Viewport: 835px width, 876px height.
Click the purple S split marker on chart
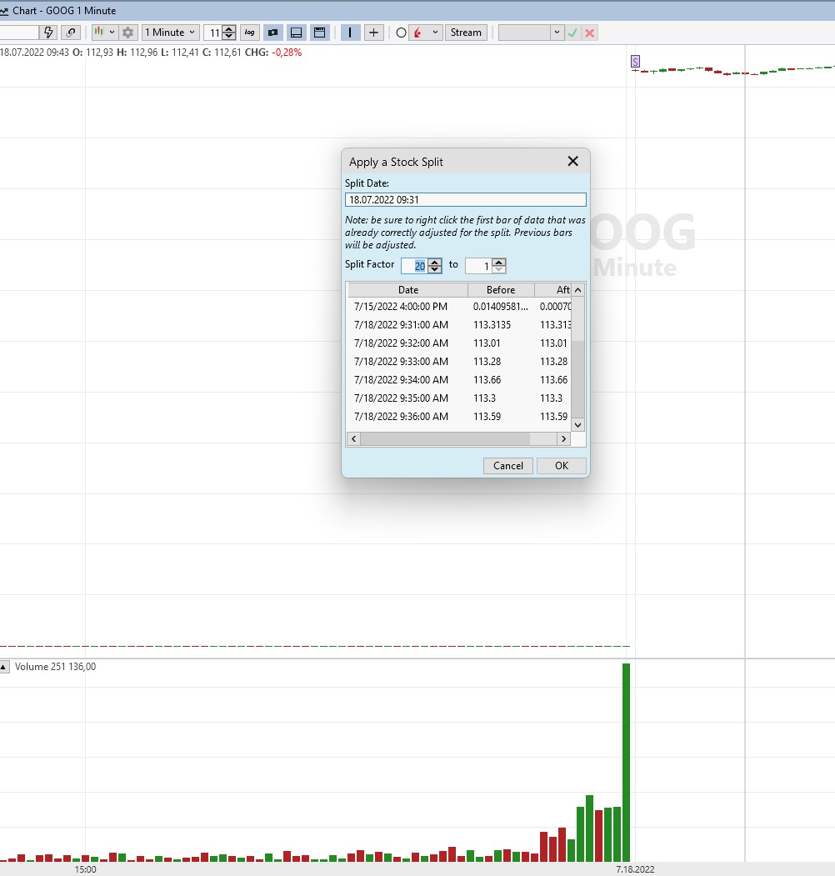635,62
